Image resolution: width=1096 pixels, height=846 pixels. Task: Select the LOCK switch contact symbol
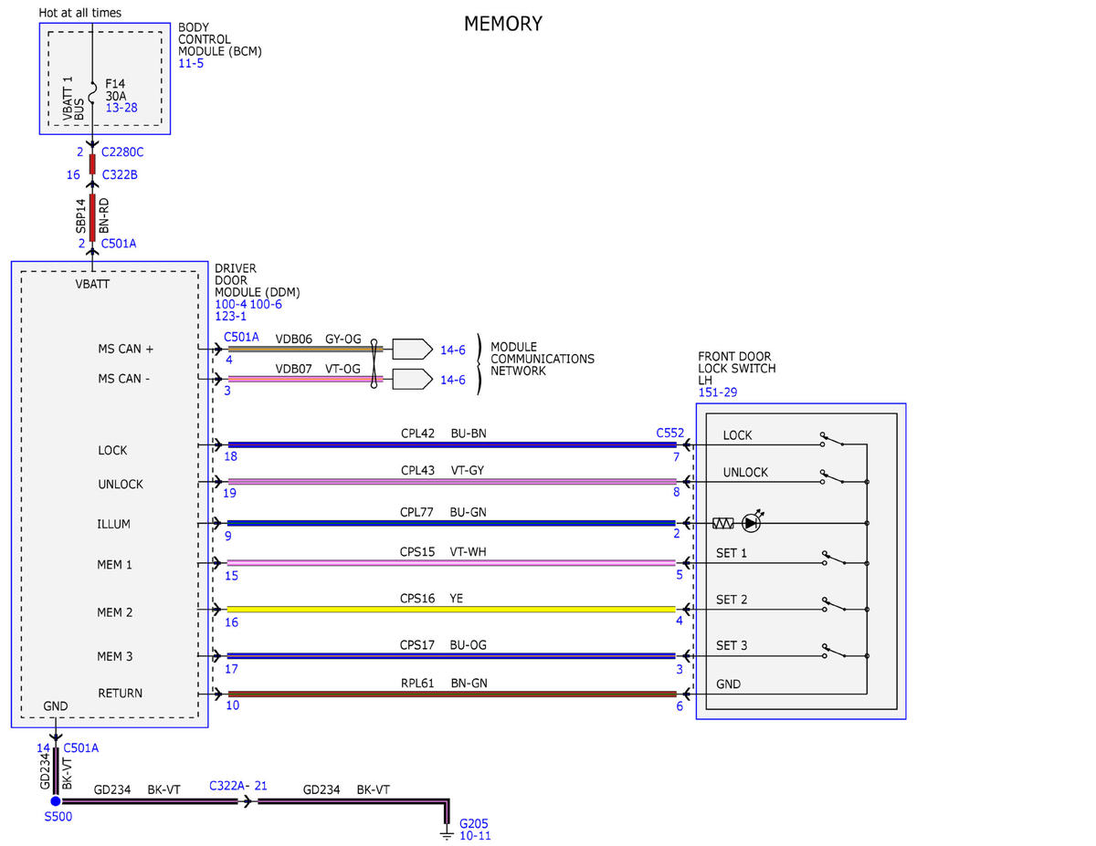pos(830,440)
